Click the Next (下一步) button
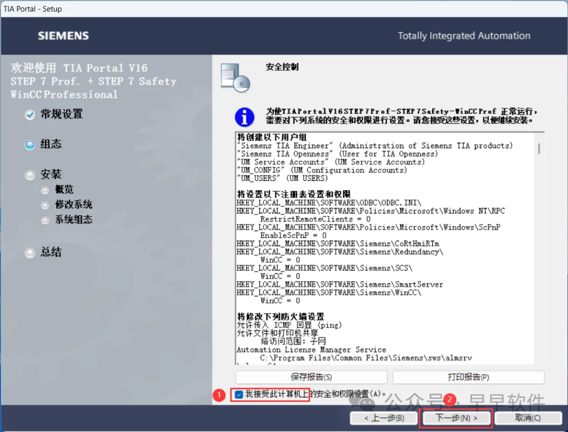Viewport: 568px width, 432px height. (x=456, y=418)
